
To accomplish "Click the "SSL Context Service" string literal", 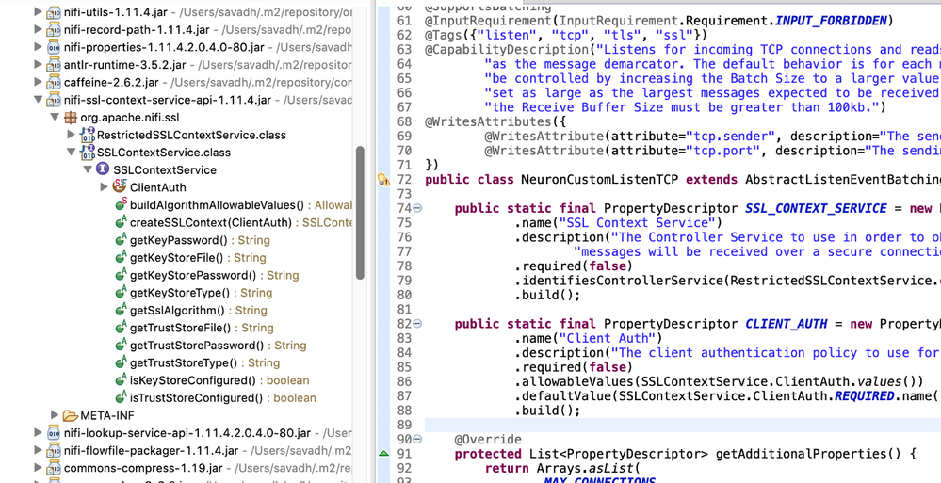I will [x=636, y=222].
